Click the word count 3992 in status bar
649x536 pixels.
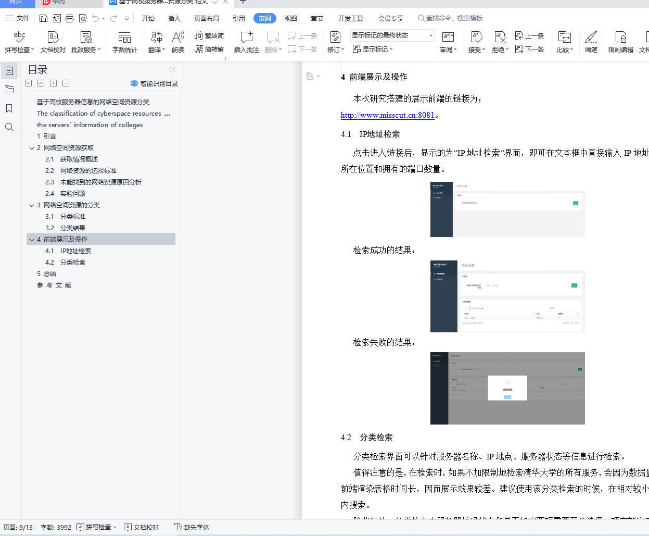[56, 527]
